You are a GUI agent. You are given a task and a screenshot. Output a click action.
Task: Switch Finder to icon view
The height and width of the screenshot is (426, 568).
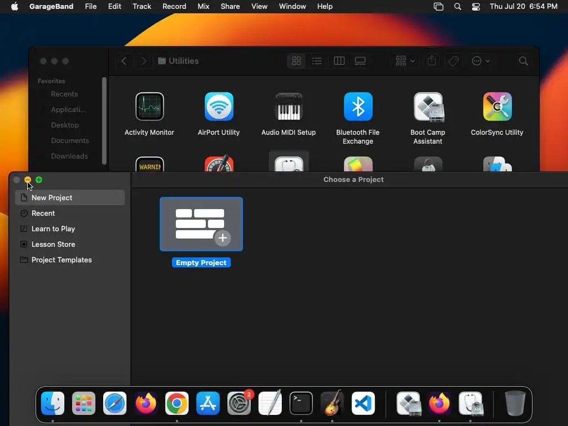[296, 61]
